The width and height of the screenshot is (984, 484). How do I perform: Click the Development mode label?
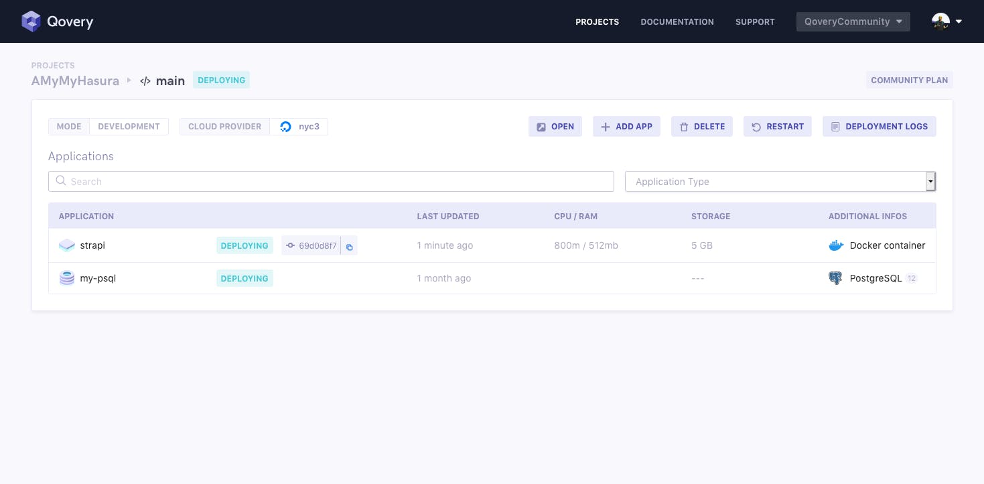[129, 127]
